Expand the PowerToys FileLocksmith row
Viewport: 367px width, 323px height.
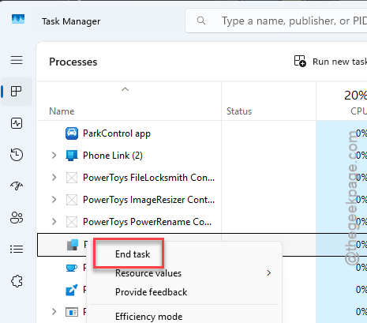[x=54, y=178]
